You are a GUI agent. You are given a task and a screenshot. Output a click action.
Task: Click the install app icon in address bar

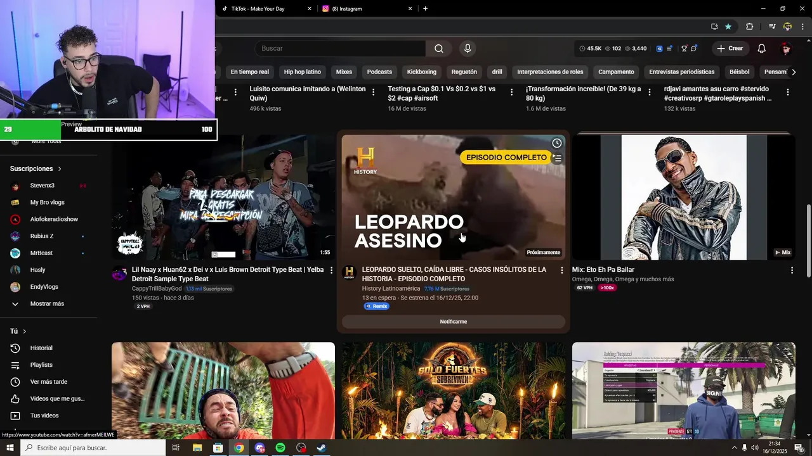(714, 27)
